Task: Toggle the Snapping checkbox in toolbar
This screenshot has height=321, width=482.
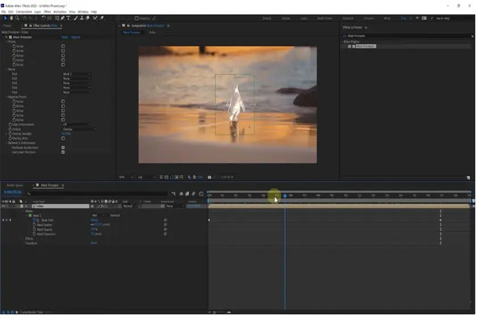Action: tap(137, 19)
